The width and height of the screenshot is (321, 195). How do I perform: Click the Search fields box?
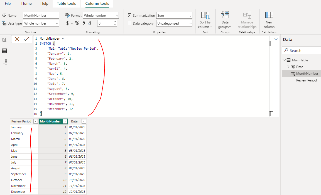(301, 50)
